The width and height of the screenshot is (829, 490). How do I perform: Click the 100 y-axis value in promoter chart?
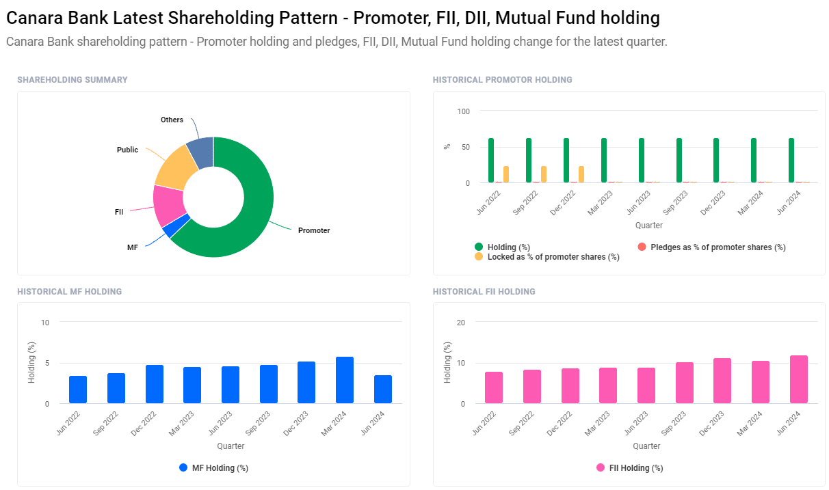click(x=464, y=111)
